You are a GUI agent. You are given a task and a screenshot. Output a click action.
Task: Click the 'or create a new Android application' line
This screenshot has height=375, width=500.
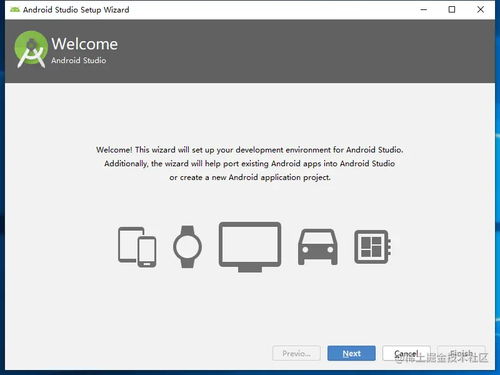pyautogui.click(x=250, y=177)
